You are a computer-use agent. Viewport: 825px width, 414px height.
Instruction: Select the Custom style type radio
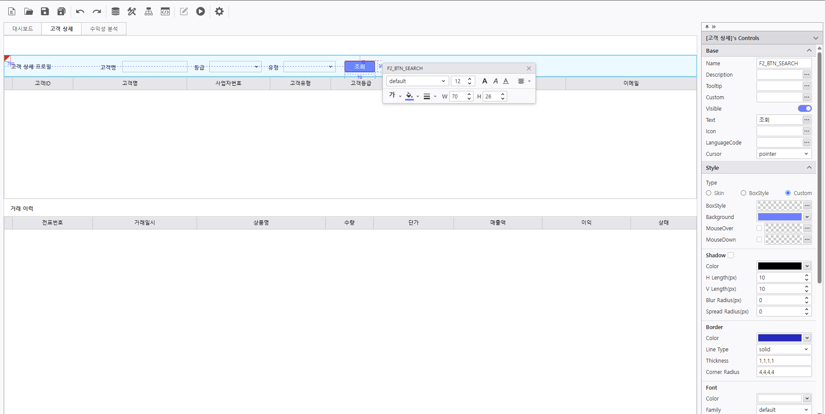(x=788, y=193)
